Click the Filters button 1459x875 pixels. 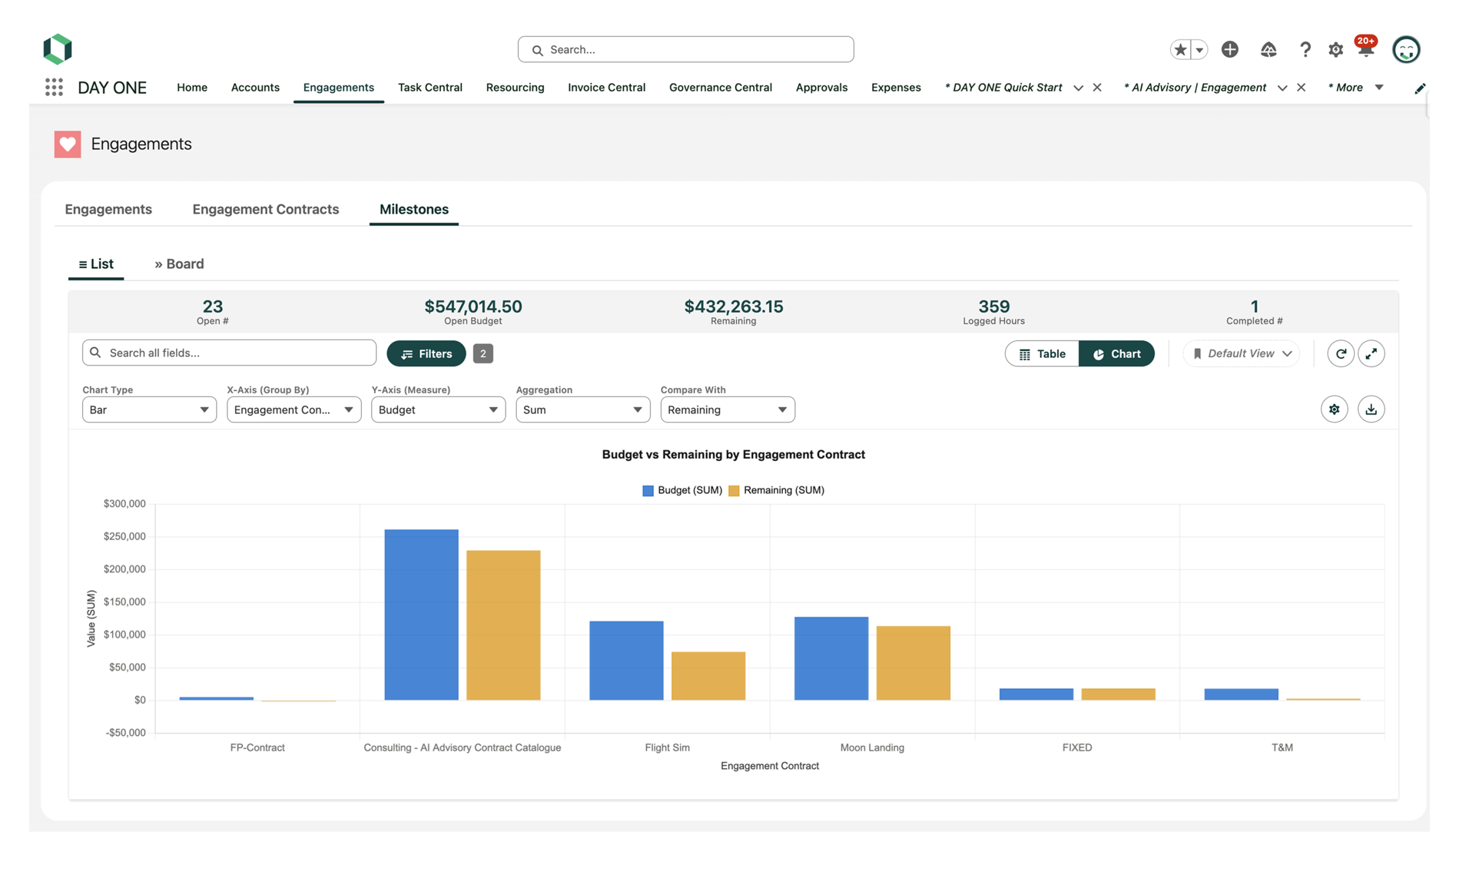tap(426, 354)
